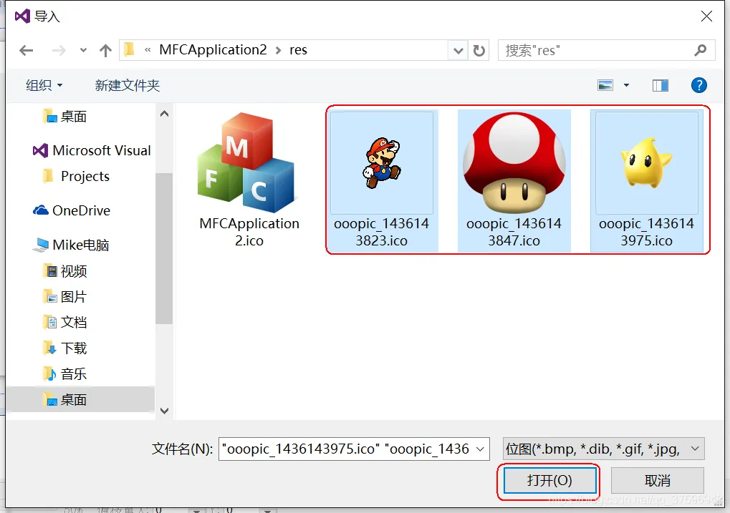Open help with the question mark
Viewport: 730px width, 513px height.
point(698,85)
